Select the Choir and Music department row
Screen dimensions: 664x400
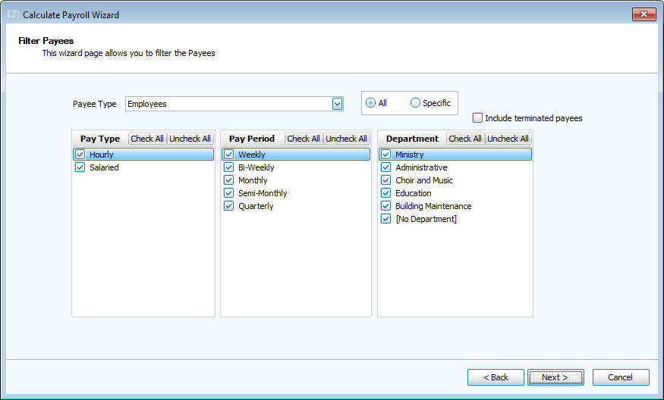pyautogui.click(x=423, y=180)
